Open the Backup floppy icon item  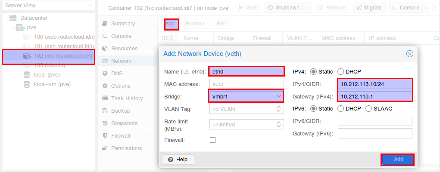click(105, 111)
